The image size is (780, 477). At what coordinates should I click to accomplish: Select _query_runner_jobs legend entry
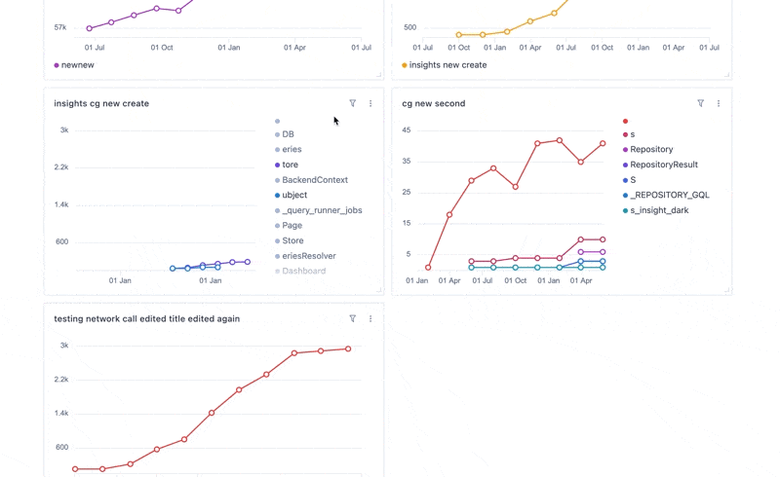pos(319,210)
